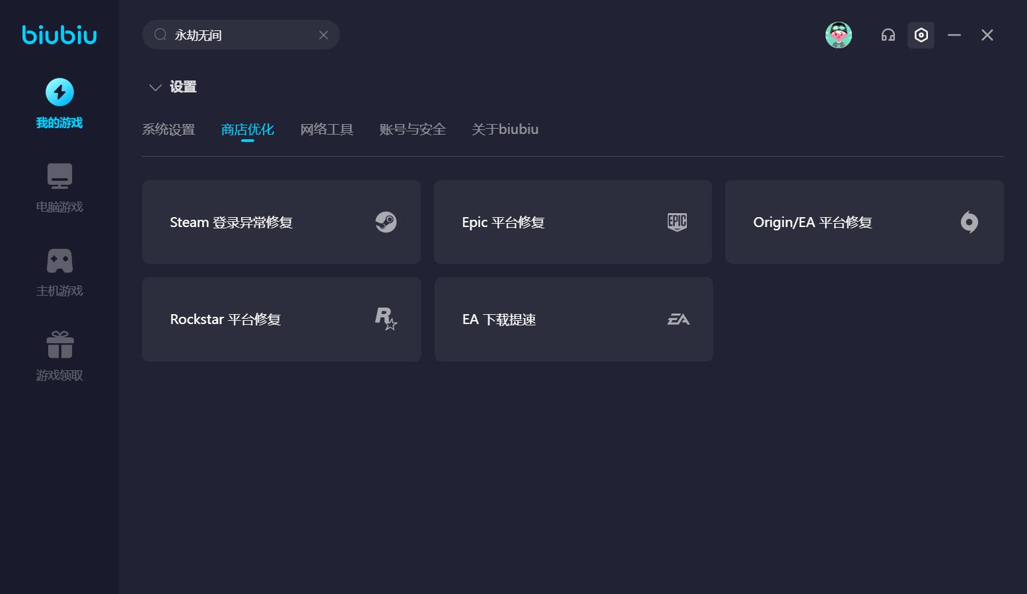Click the Origin logo icon

[970, 222]
